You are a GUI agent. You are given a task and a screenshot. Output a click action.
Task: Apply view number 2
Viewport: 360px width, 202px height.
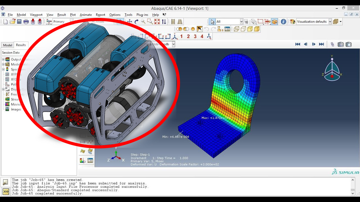click(x=188, y=36)
